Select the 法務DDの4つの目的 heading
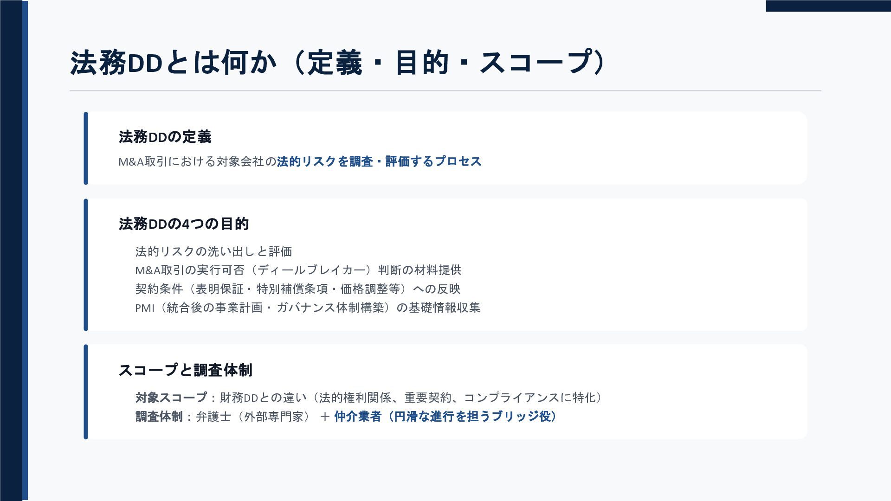 [184, 224]
